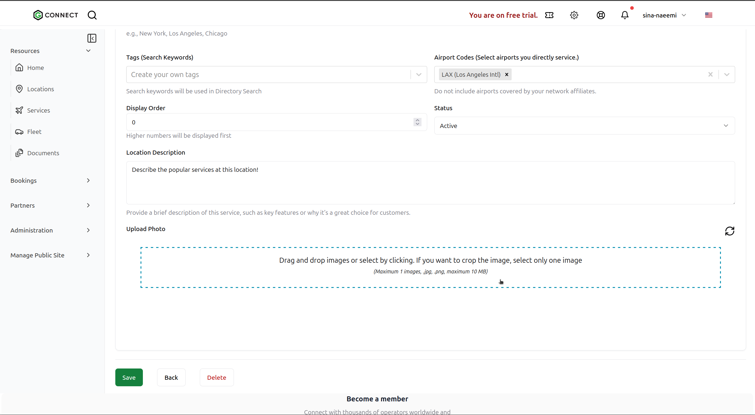Open Documents in the sidebar
The height and width of the screenshot is (415, 755).
click(43, 153)
